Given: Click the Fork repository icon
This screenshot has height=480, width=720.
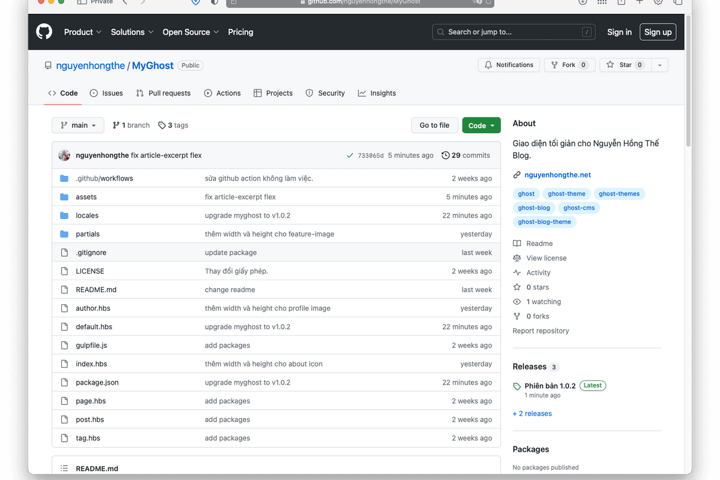Looking at the screenshot, I should pos(554,64).
